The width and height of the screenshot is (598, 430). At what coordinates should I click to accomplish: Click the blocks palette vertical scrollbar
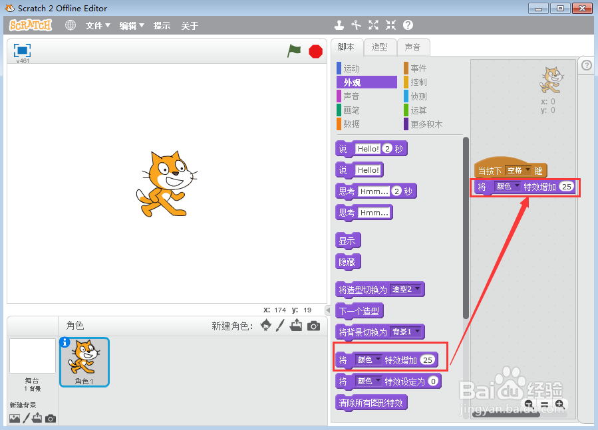(466, 228)
